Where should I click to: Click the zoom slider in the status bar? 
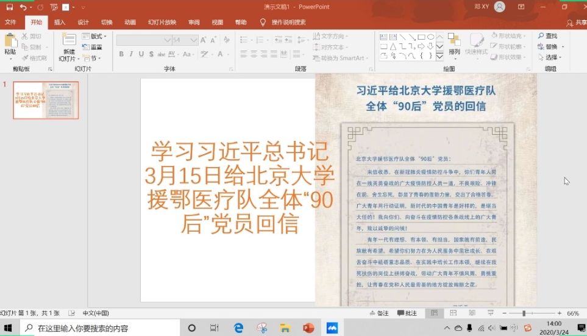click(524, 313)
